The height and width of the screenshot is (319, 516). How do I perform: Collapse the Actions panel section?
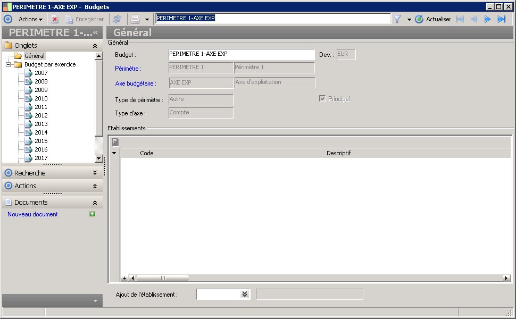pos(95,186)
